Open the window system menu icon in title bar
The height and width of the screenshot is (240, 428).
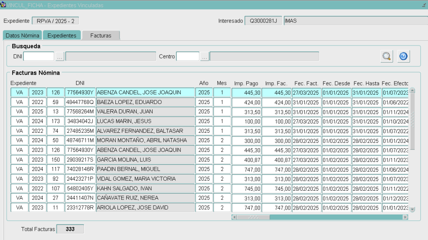pos(3,5)
